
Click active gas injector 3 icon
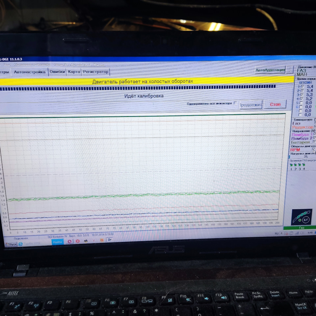pos(300,165)
